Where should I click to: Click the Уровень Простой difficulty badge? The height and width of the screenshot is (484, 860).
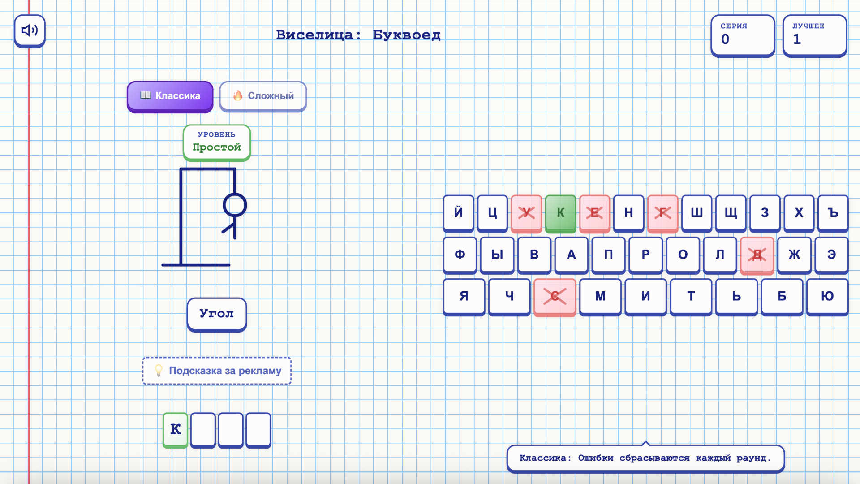[217, 143]
